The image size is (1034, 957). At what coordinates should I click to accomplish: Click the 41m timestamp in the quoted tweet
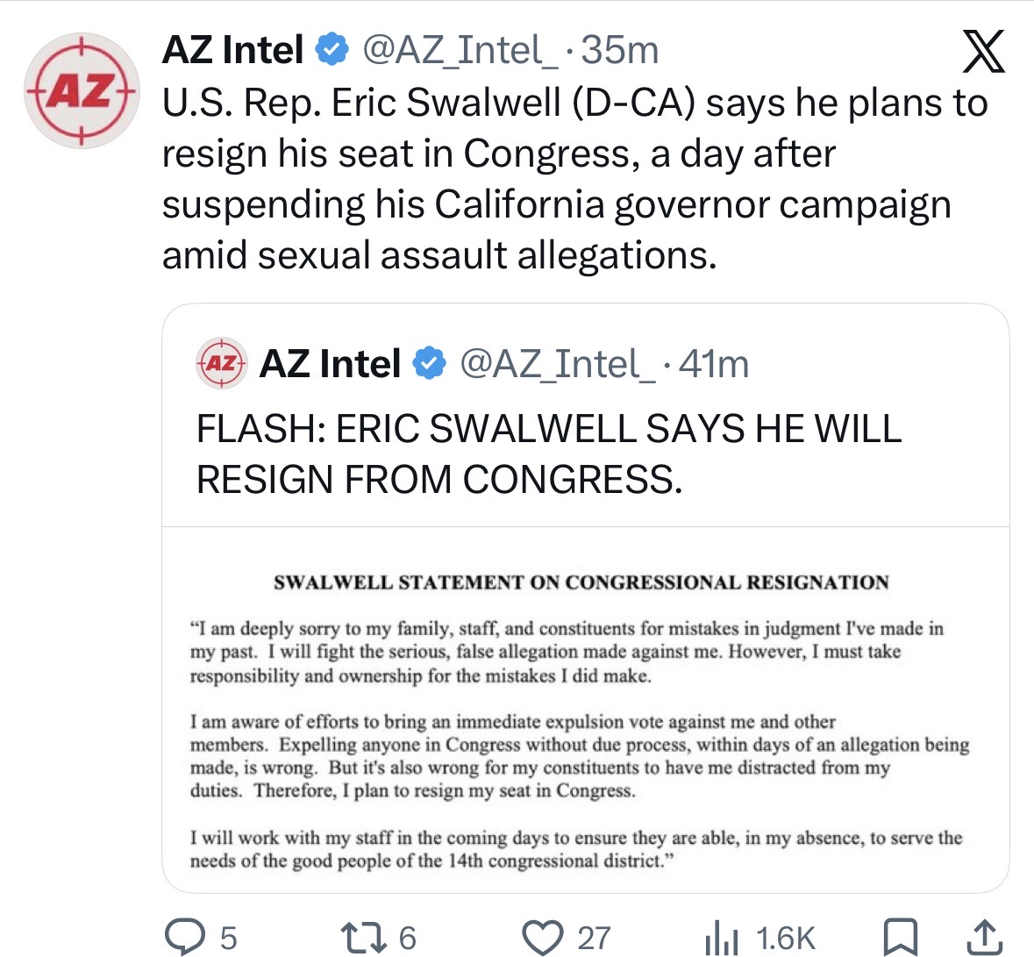click(x=714, y=364)
